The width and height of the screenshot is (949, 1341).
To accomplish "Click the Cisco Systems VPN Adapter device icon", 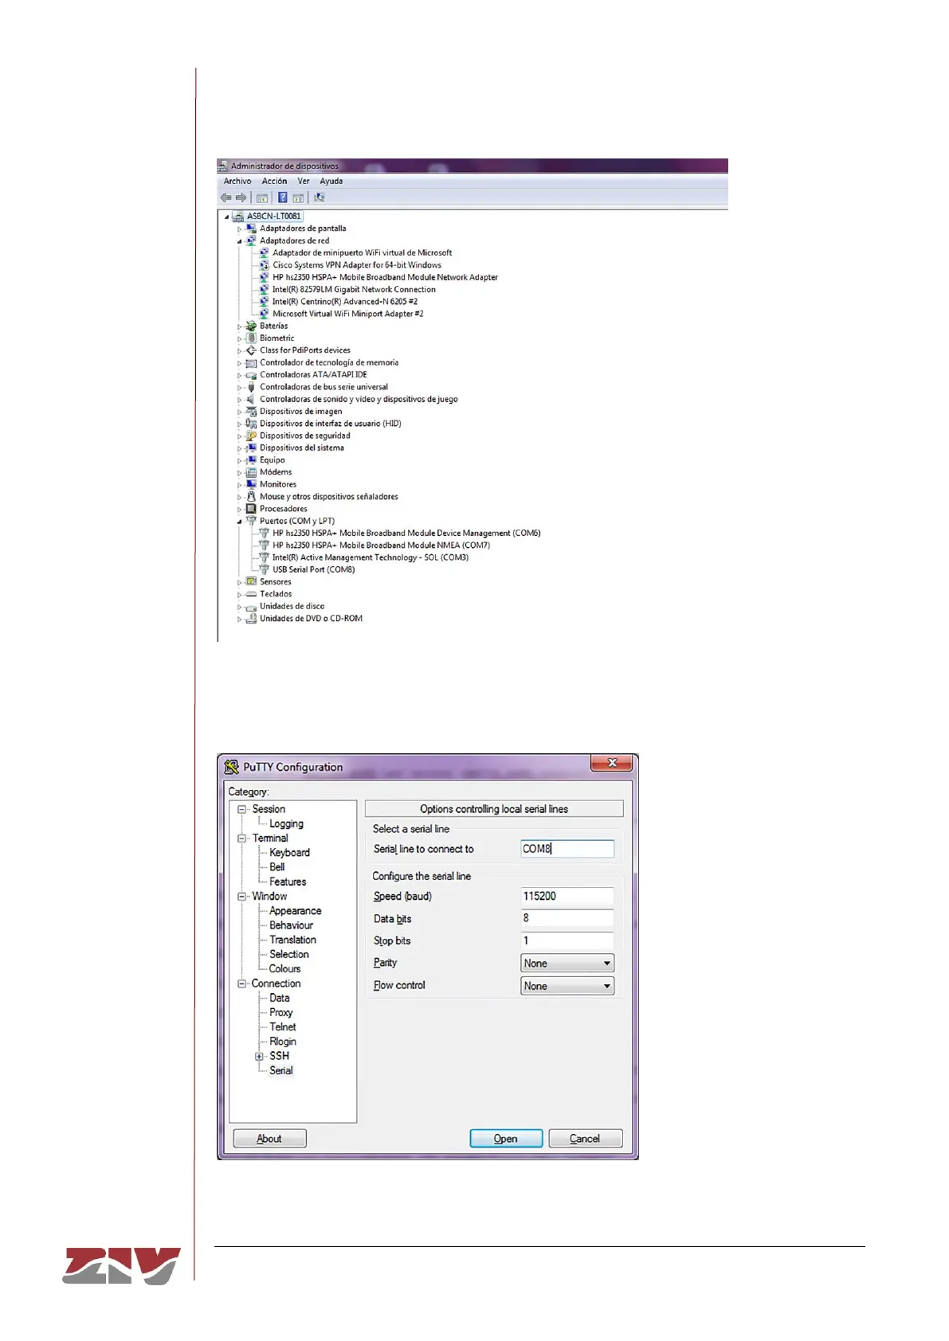I will [264, 265].
